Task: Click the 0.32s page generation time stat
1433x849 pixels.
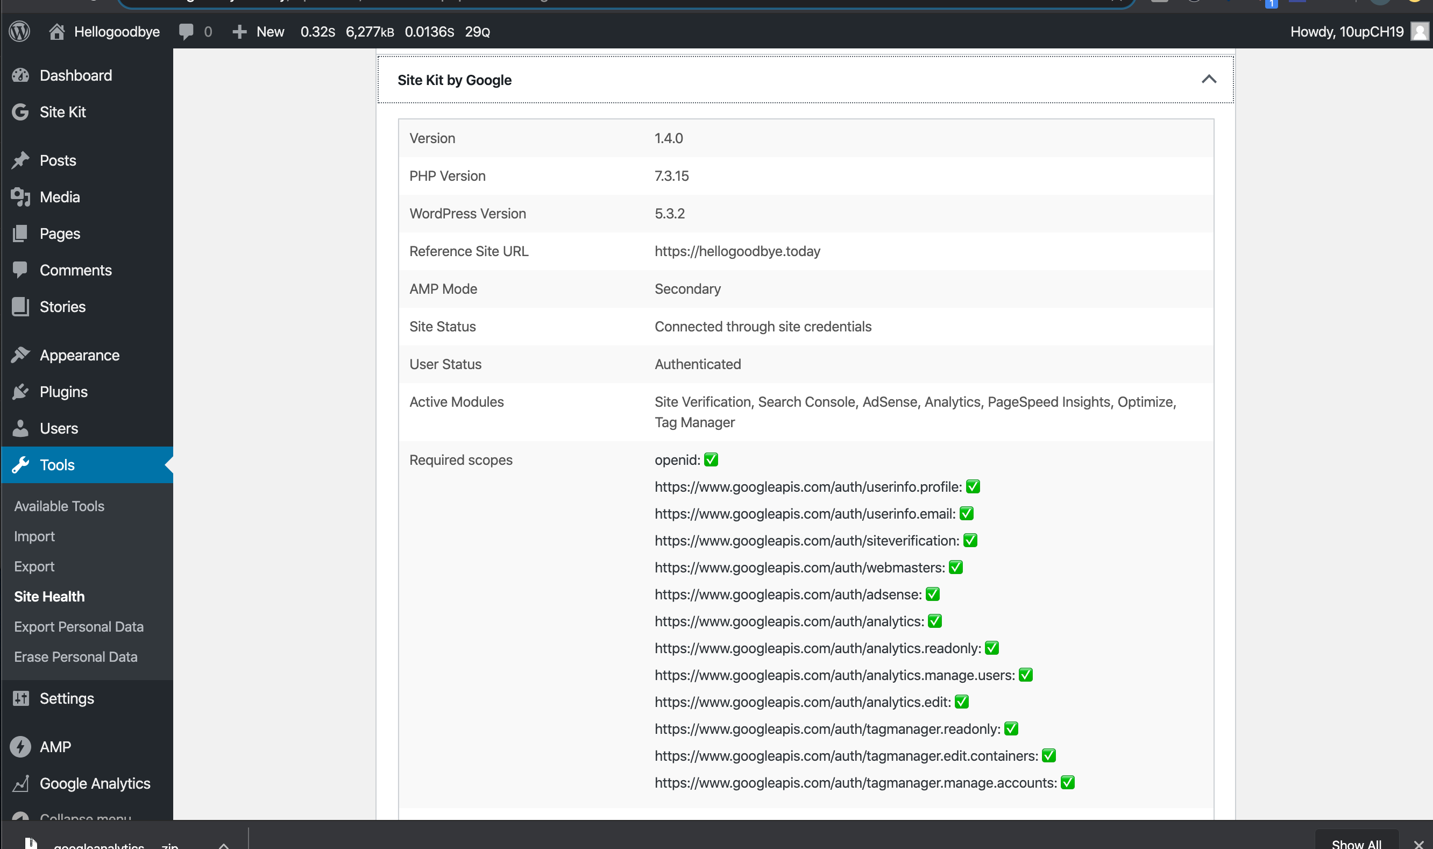Action: (x=318, y=31)
